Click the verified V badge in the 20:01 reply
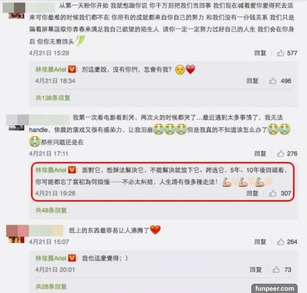This screenshot has height=293, width=307. pyautogui.click(x=72, y=258)
